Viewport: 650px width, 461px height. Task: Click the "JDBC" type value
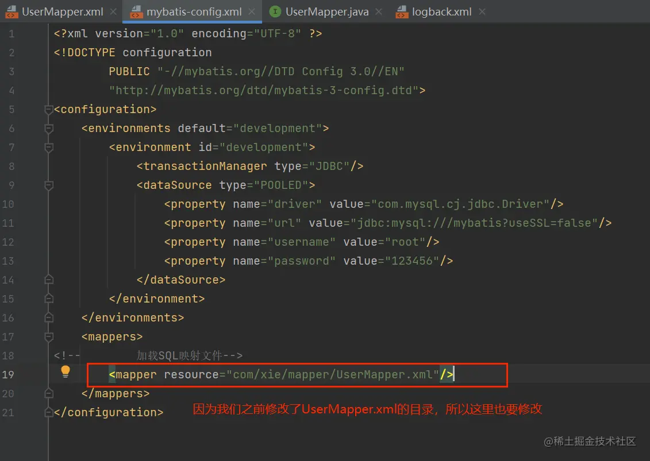tap(329, 166)
